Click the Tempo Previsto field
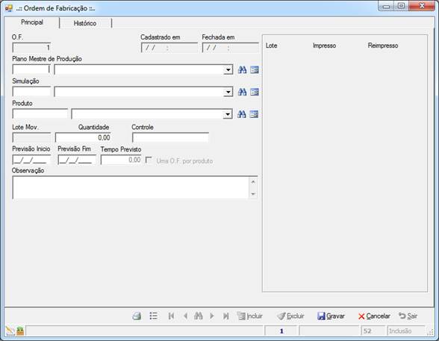 (121, 160)
